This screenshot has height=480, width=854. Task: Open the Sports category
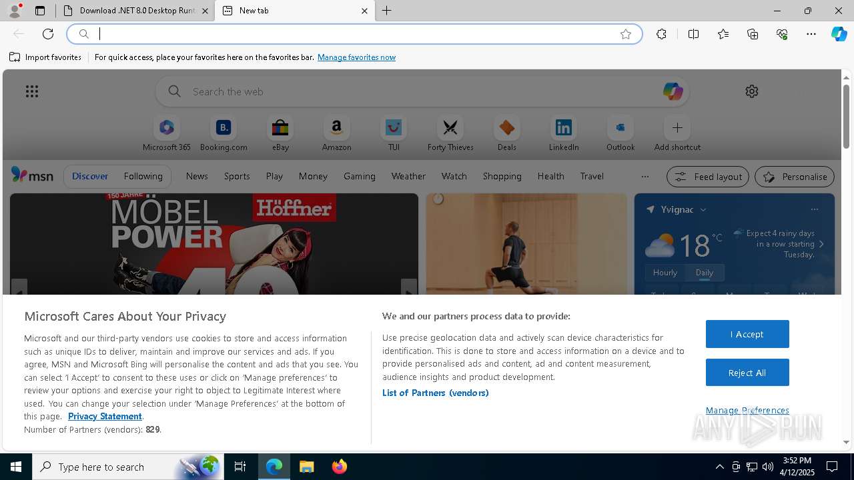point(237,176)
